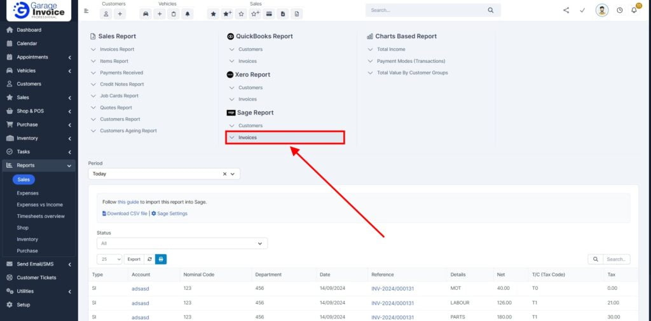Click the share icon in header
Viewport: 651px width, 321px height.
566,10
